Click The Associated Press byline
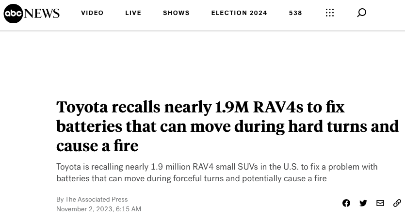 (97, 199)
